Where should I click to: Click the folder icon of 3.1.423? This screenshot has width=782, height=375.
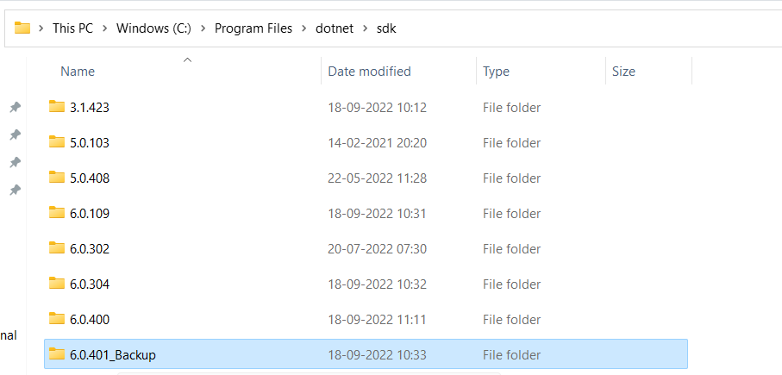tap(57, 107)
